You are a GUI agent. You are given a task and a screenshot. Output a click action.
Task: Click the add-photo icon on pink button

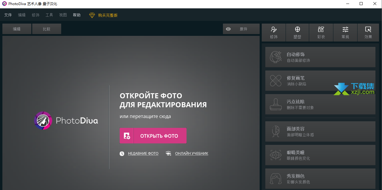(127, 136)
